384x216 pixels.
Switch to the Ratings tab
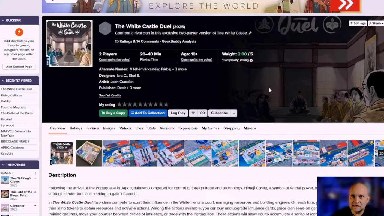point(76,128)
